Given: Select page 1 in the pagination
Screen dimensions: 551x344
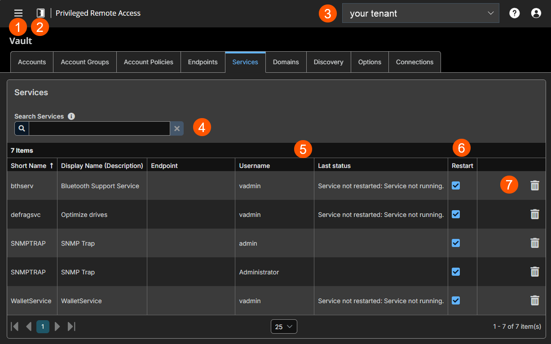Looking at the screenshot, I should 43,326.
